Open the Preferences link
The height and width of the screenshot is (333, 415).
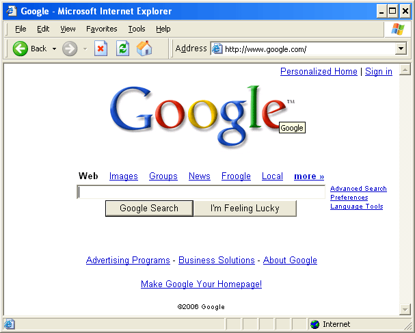pos(349,198)
